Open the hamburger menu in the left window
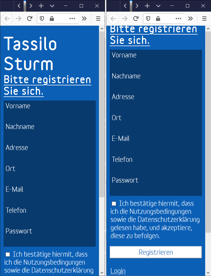This screenshot has height=276, width=211. click(x=98, y=19)
